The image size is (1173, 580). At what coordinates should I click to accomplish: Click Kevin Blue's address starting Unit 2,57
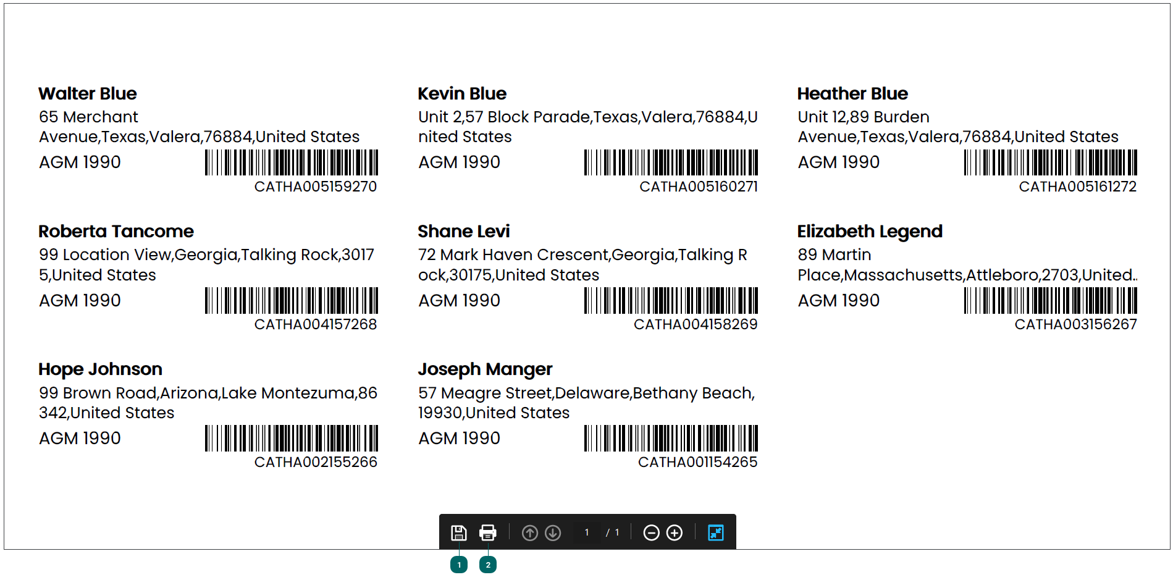pyautogui.click(x=588, y=127)
